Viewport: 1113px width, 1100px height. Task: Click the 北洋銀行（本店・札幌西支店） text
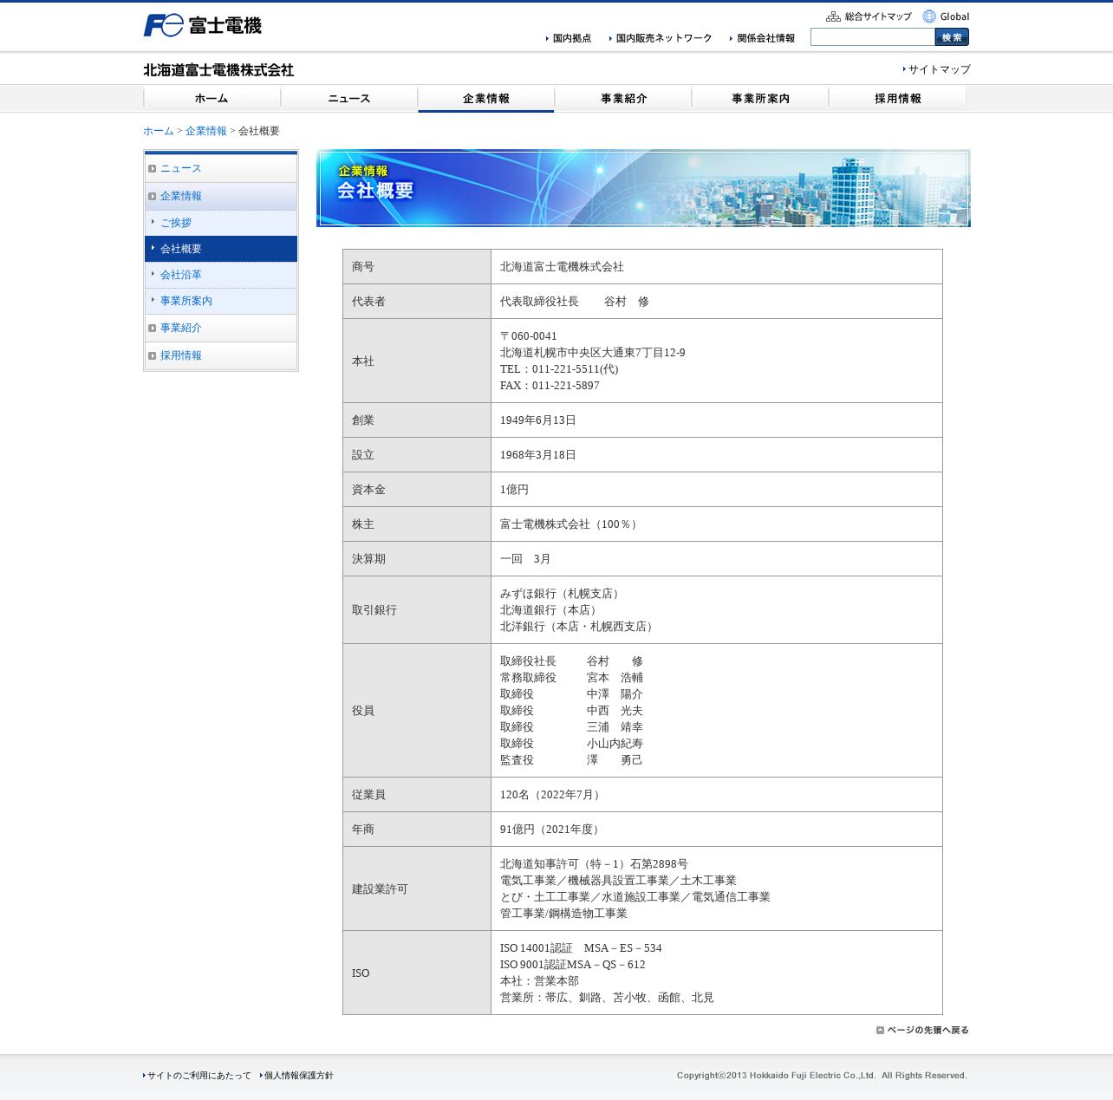click(578, 627)
